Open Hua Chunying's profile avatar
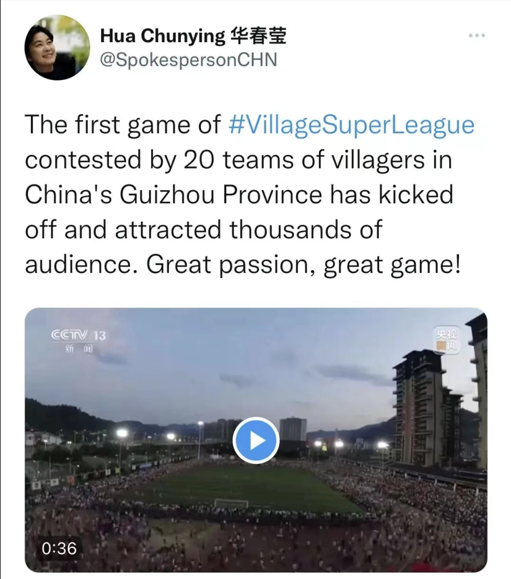 pyautogui.click(x=57, y=48)
